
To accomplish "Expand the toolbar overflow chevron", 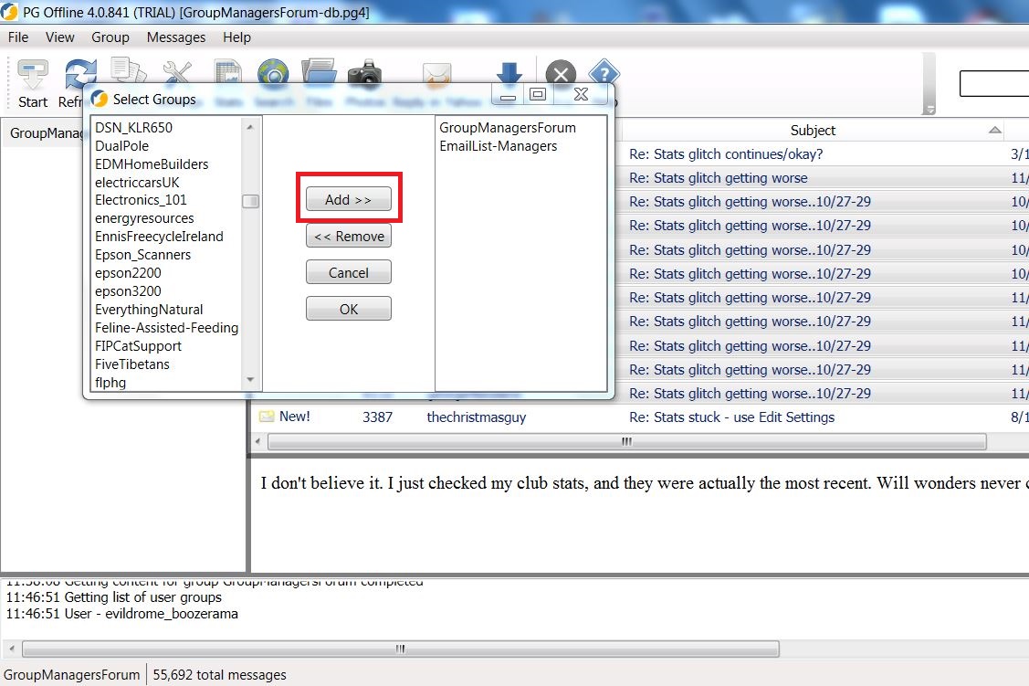I will (929, 109).
